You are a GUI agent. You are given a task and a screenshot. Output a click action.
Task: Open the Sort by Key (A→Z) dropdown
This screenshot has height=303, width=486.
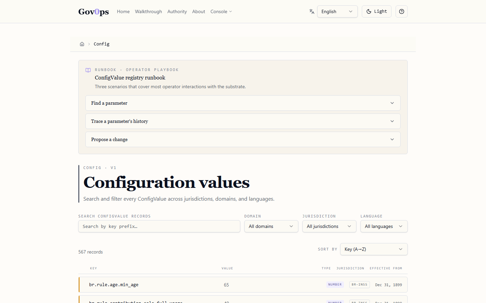click(x=374, y=249)
